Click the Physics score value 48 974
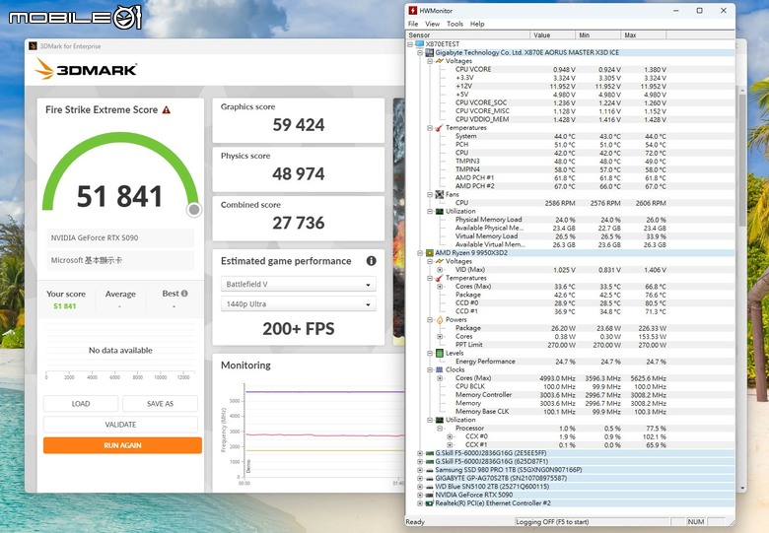Viewport: 769px width, 533px height. point(298,174)
